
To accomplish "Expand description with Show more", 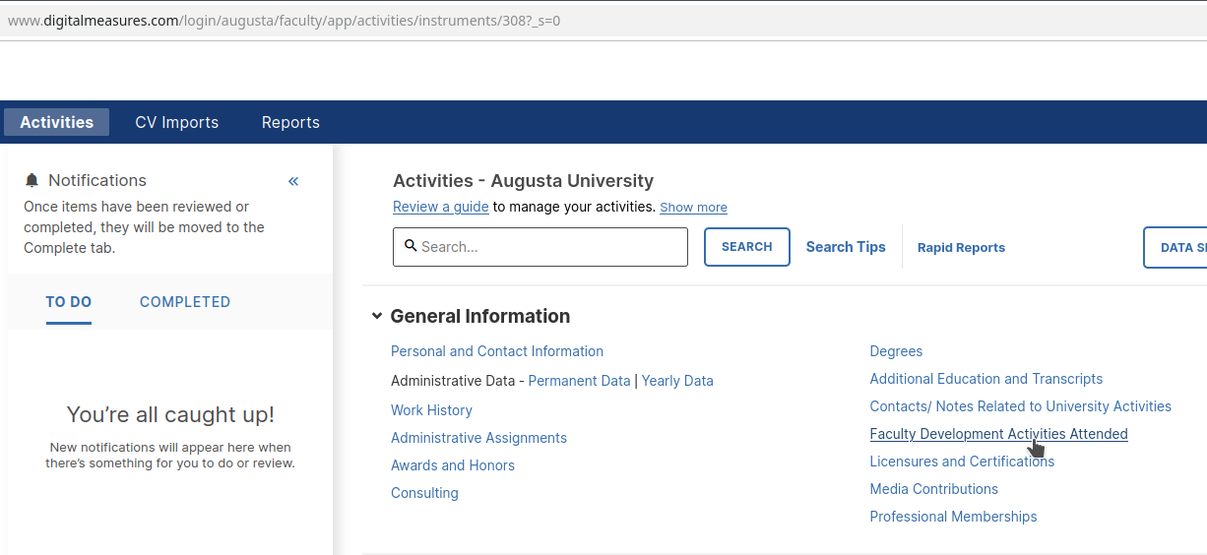I will coord(693,208).
